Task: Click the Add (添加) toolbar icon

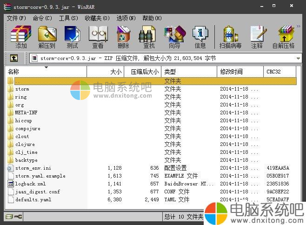Action: point(21,37)
